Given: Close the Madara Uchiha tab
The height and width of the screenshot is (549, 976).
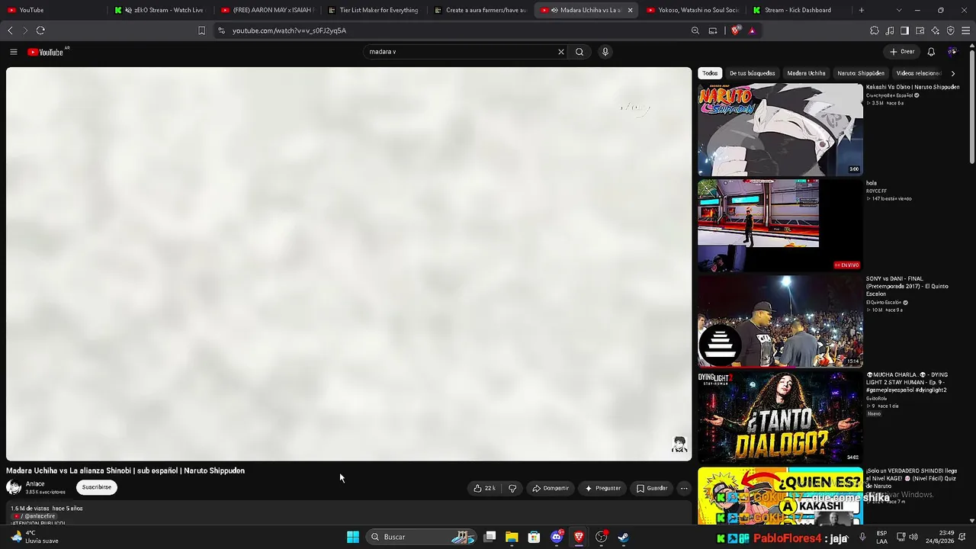Looking at the screenshot, I should pos(630,10).
